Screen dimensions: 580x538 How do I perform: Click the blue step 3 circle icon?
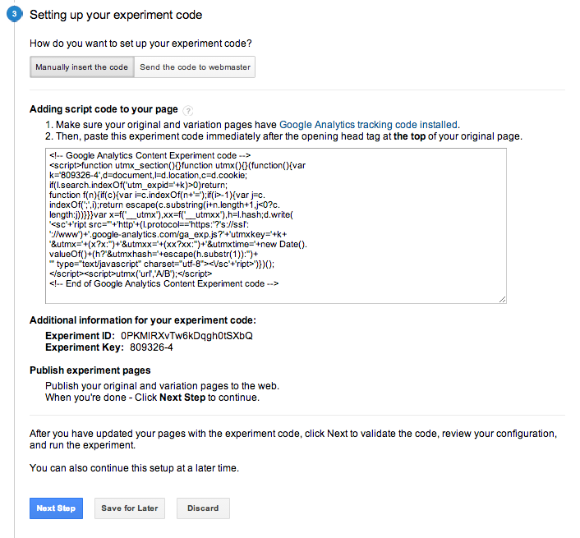pos(14,14)
